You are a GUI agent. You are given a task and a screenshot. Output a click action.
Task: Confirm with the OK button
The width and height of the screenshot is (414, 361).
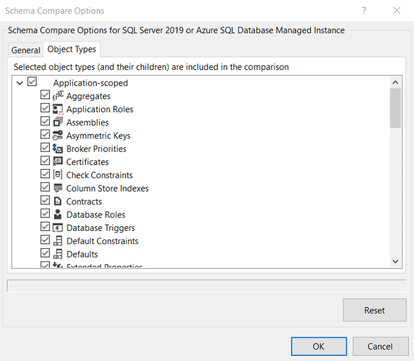pyautogui.click(x=319, y=346)
